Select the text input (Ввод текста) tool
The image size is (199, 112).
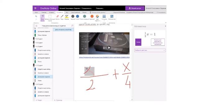point(42,18)
